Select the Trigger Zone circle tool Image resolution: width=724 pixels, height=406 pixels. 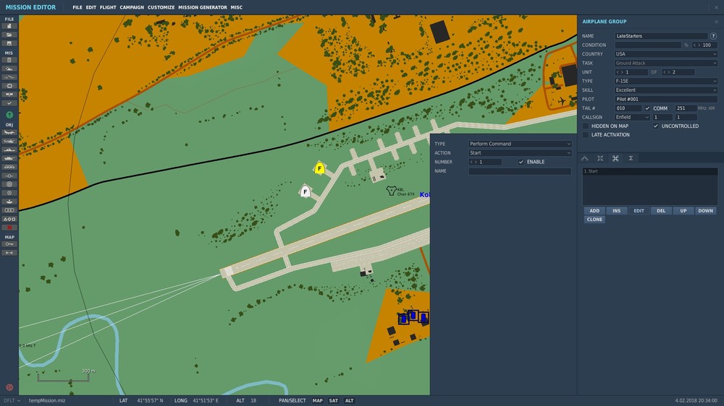[x=9, y=184]
